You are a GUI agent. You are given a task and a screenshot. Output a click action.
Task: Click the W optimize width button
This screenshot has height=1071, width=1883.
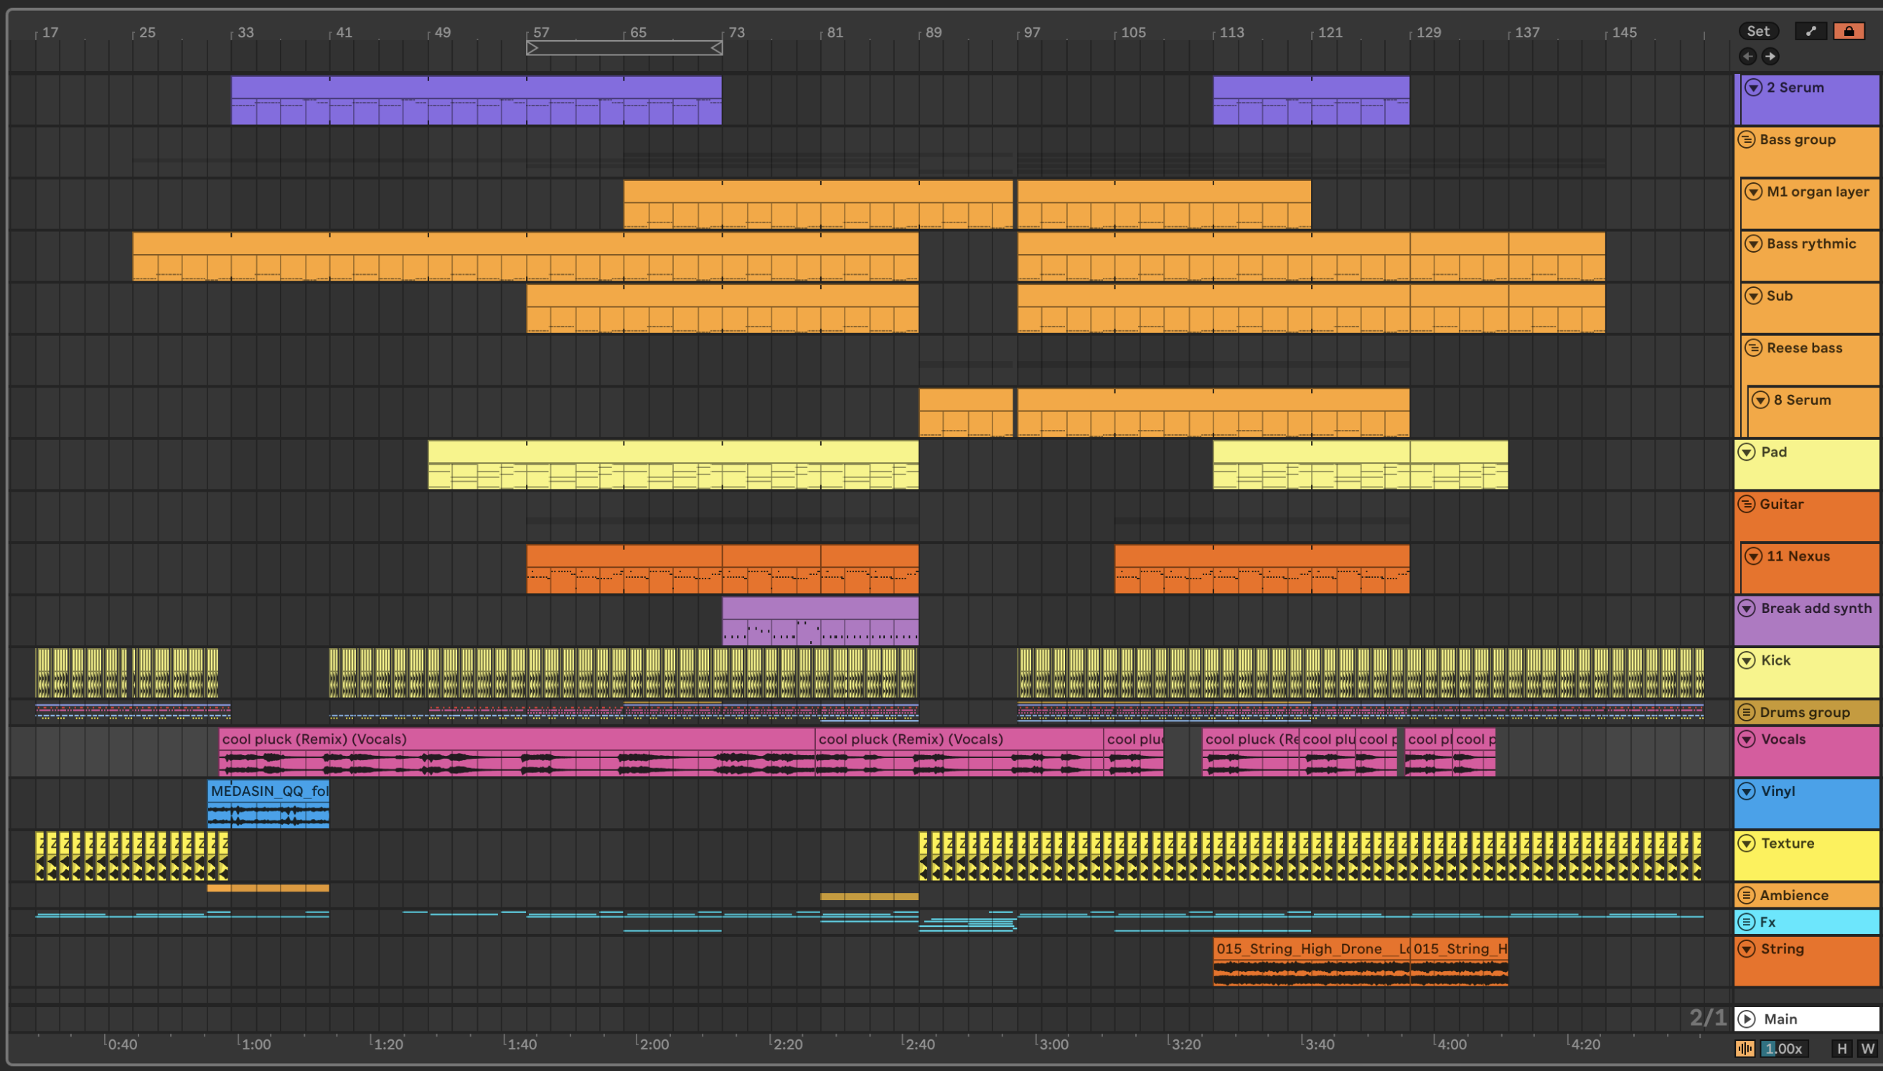point(1866,1049)
